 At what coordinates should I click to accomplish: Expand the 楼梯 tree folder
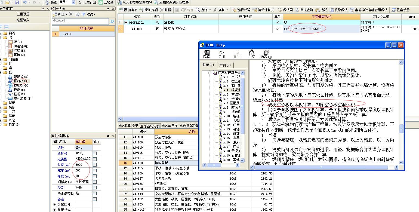pos(1,103)
